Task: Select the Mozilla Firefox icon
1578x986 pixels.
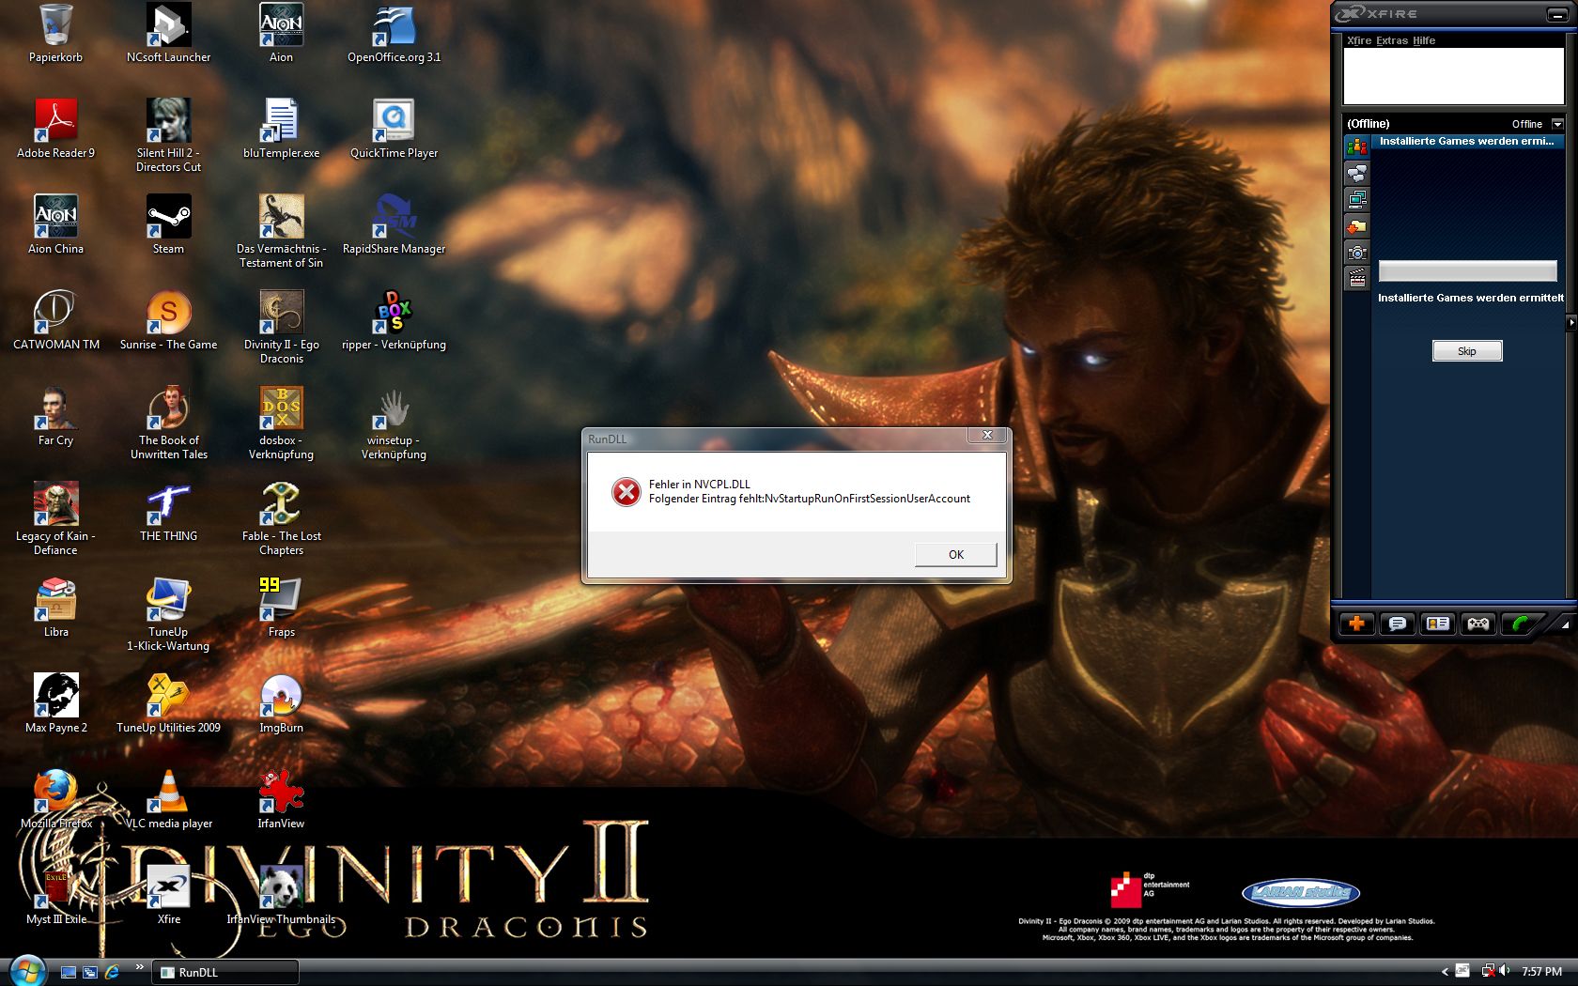Action: tap(55, 800)
